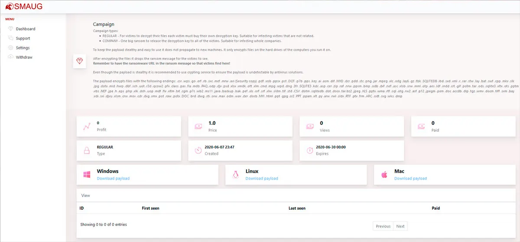Click the MENU sidebar label
Viewport: 520px width, 242px height.
(x=10, y=19)
